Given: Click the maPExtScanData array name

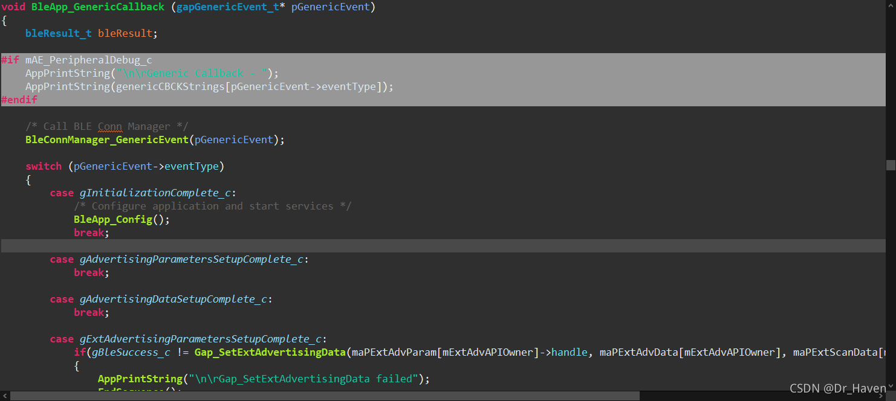Looking at the screenshot, I should click(835, 352).
